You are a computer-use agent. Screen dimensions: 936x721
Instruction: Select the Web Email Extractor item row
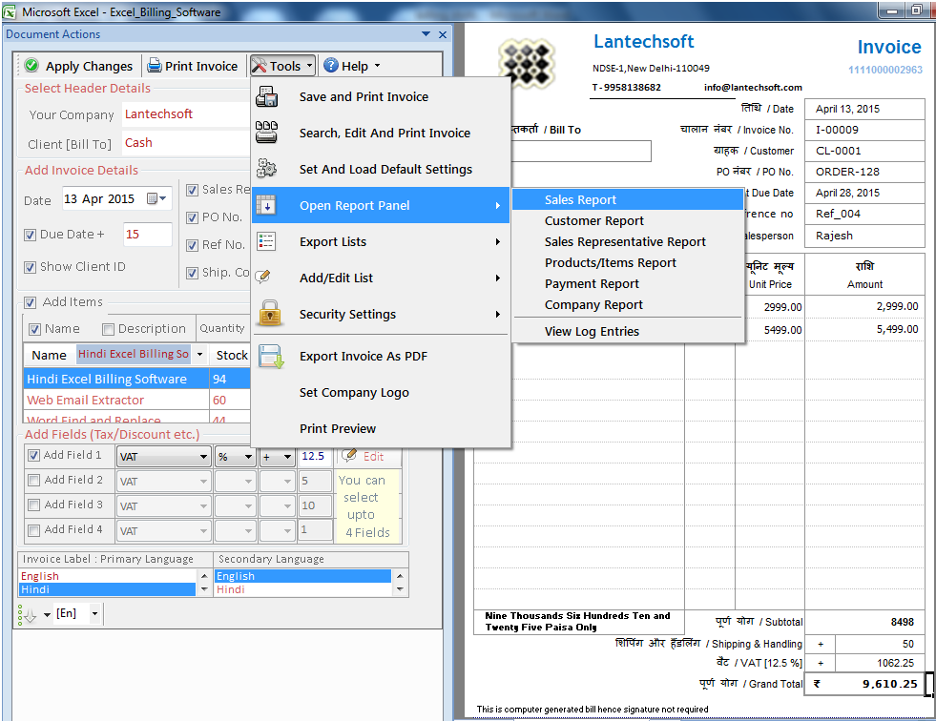(x=136, y=400)
